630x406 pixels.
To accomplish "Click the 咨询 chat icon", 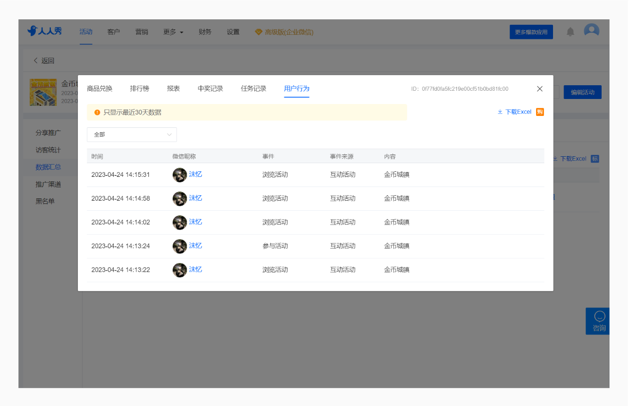I will [x=599, y=316].
